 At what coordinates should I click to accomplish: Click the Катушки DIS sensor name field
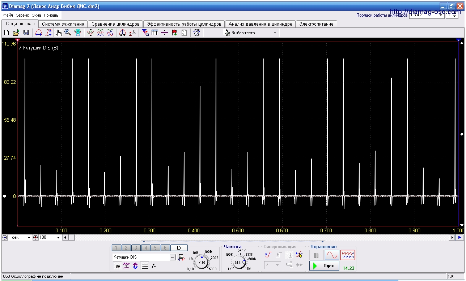tap(140, 257)
